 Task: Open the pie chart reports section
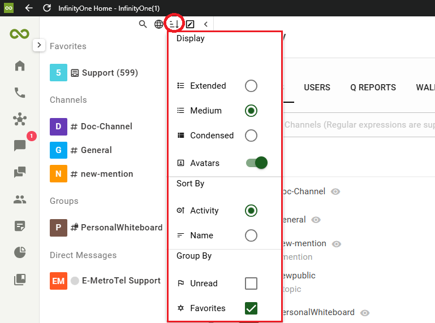point(20,252)
